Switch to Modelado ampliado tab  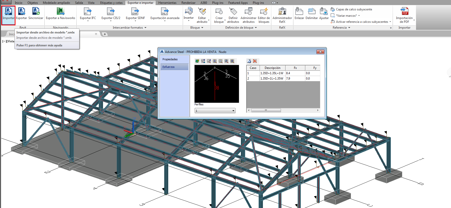click(56, 3)
